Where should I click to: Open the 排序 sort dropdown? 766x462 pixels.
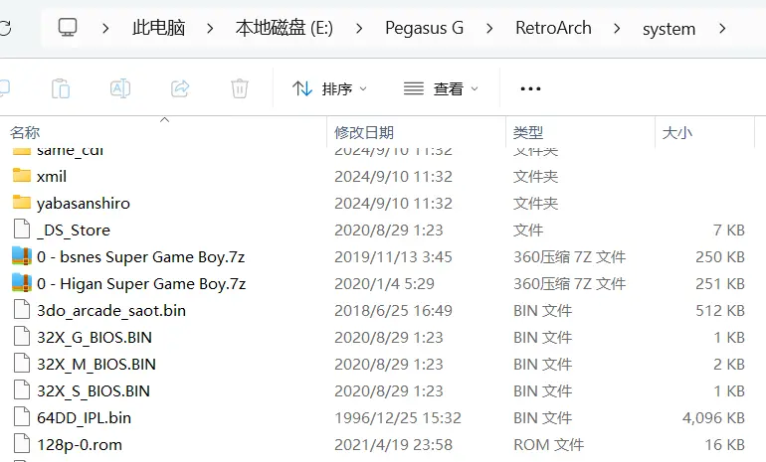(x=329, y=88)
